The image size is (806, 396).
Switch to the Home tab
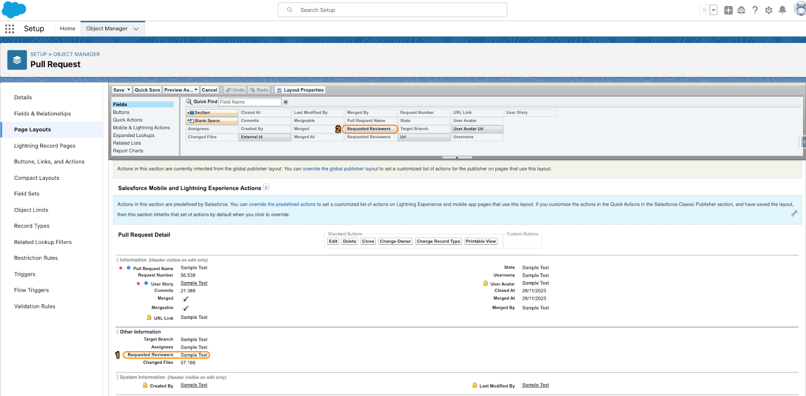68,29
